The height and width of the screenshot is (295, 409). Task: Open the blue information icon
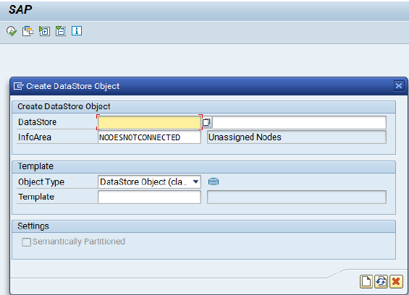pos(77,31)
